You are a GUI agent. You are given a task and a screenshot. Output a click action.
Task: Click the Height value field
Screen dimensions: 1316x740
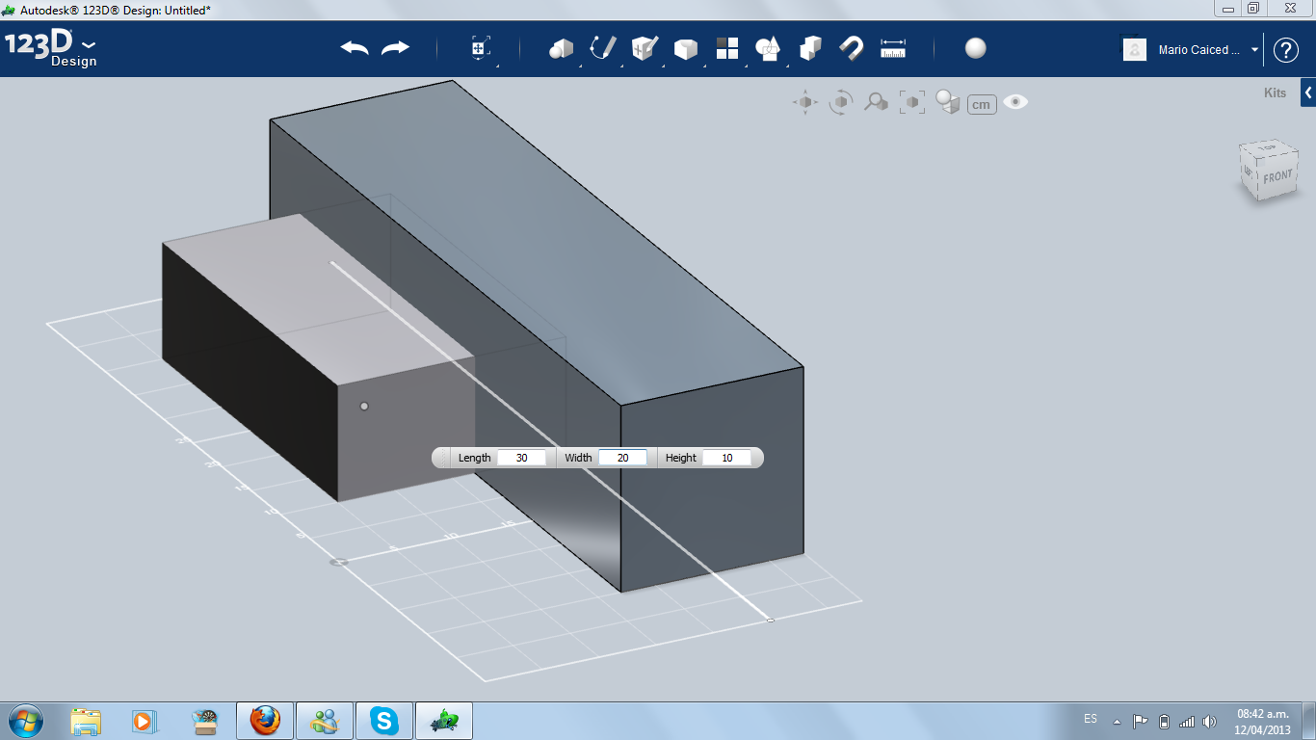click(726, 458)
